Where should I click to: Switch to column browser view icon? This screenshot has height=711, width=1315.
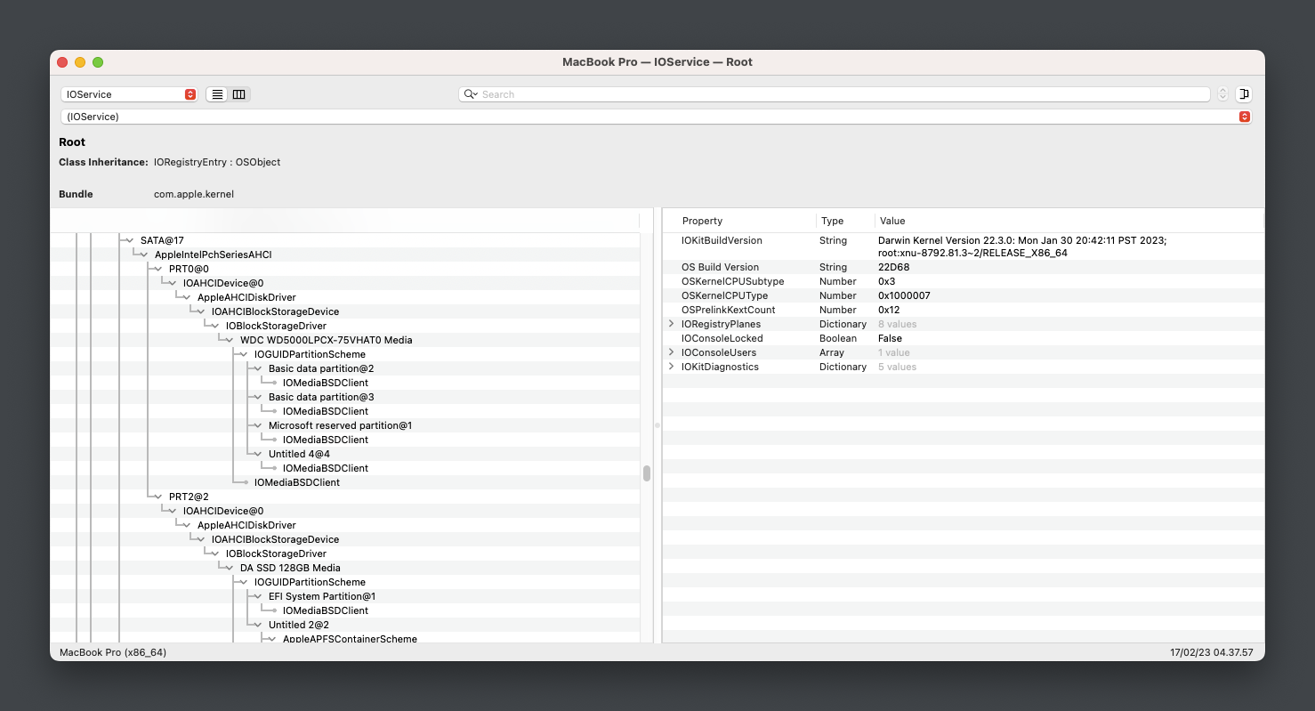coord(239,94)
